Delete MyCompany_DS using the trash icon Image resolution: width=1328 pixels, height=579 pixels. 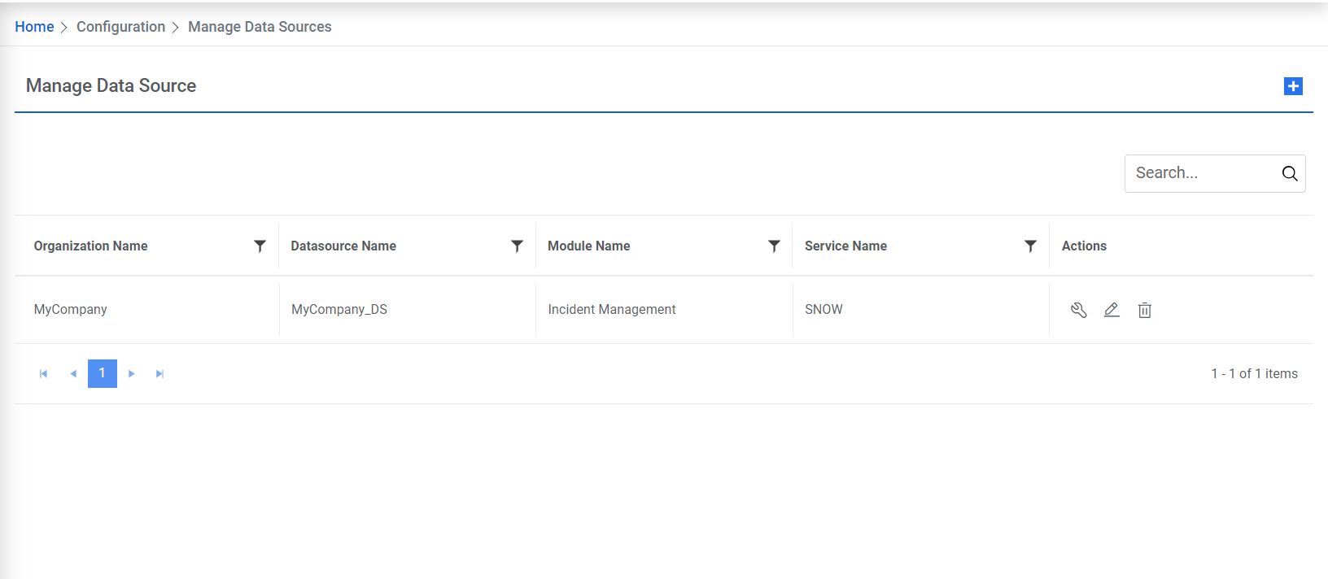(1145, 310)
